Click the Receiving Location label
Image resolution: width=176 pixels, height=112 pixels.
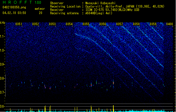[x=65, y=6]
